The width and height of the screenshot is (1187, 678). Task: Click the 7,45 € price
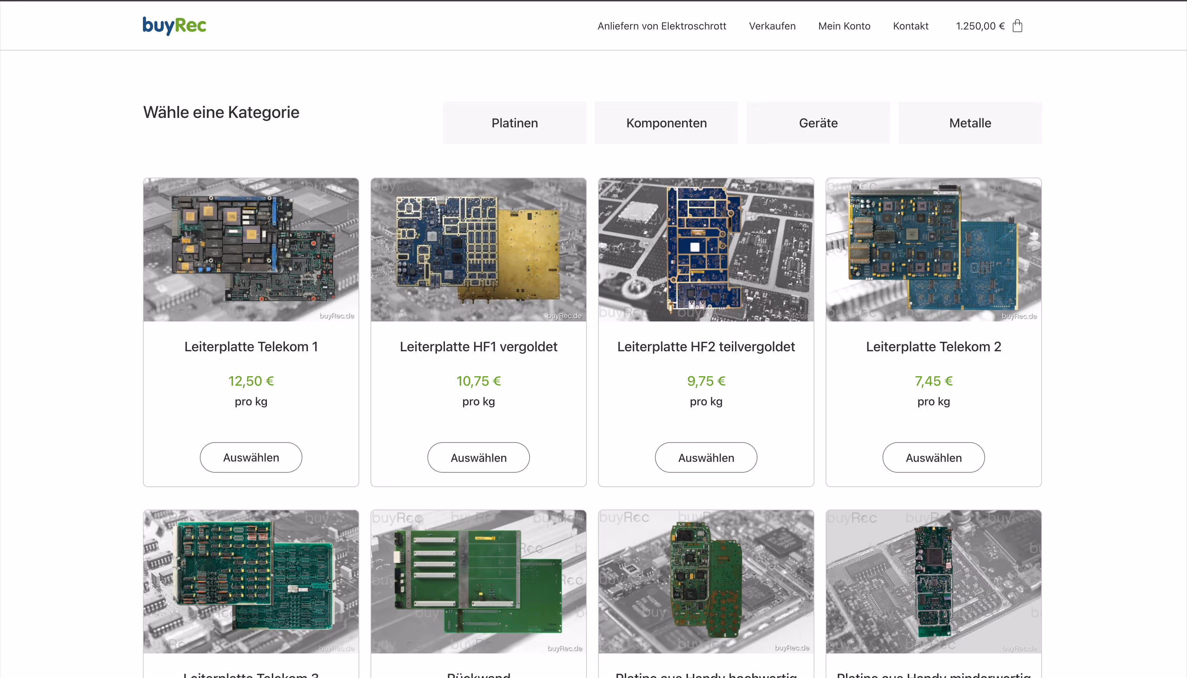click(933, 381)
